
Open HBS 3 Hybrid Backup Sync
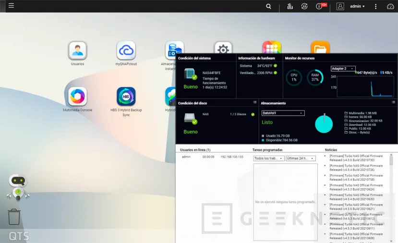(126, 97)
